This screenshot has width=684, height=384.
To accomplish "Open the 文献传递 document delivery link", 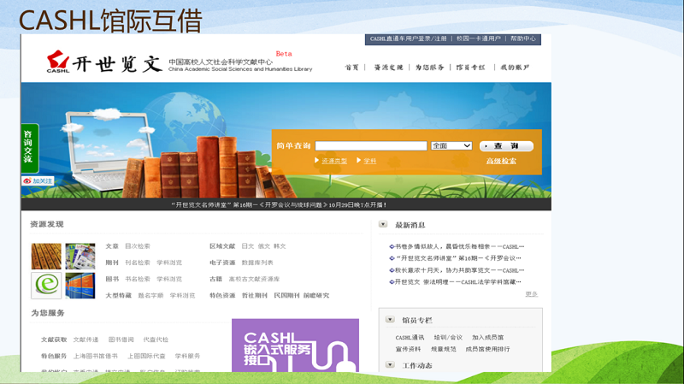I will [x=85, y=340].
